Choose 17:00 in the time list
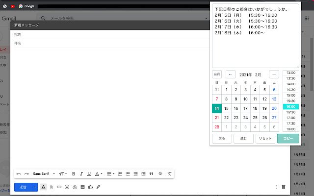314x196 pixels. pyautogui.click(x=291, y=118)
